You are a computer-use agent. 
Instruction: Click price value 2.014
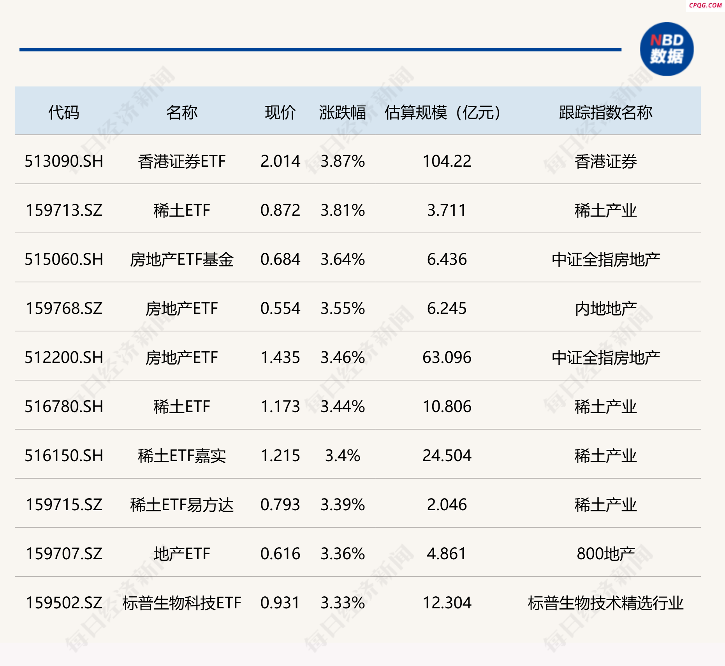pyautogui.click(x=280, y=161)
